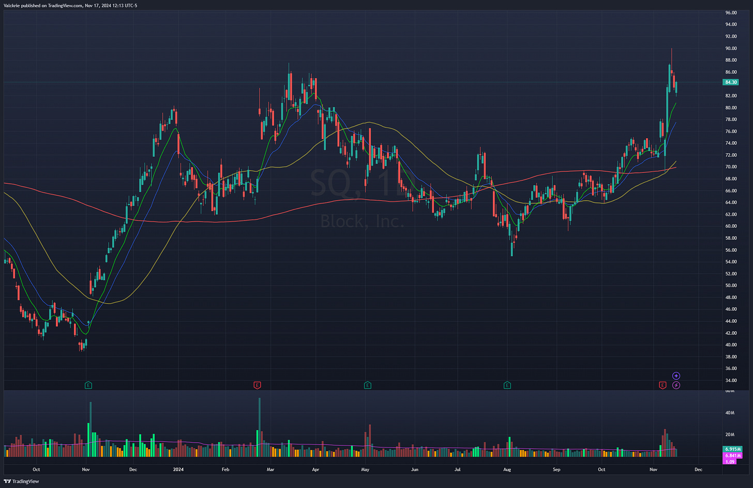Click the purple sparkle star event icon

676,376
